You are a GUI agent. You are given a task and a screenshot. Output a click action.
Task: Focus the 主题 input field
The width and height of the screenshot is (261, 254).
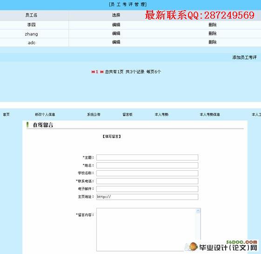point(147,157)
